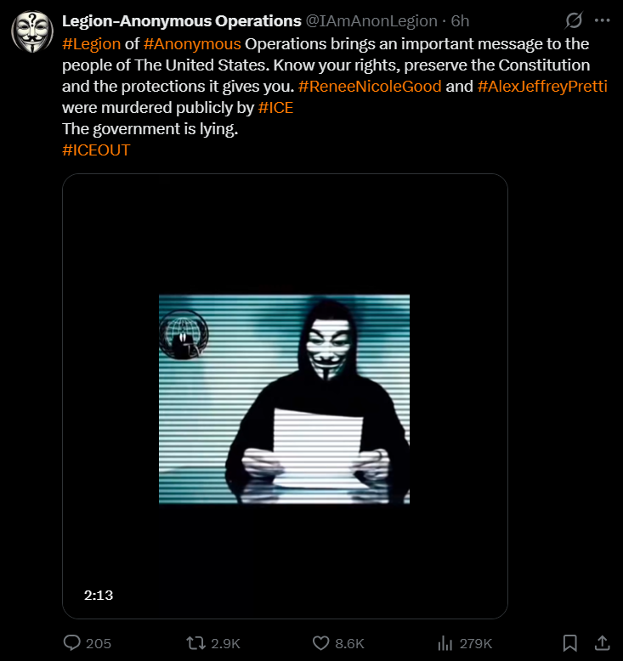Open the #ICEOUT hashtag
The image size is (623, 661).
96,150
